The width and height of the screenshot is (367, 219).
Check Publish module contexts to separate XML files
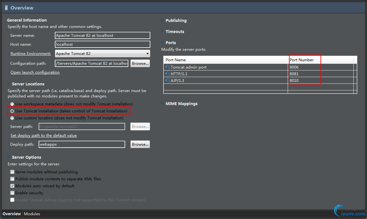[x=12, y=179]
